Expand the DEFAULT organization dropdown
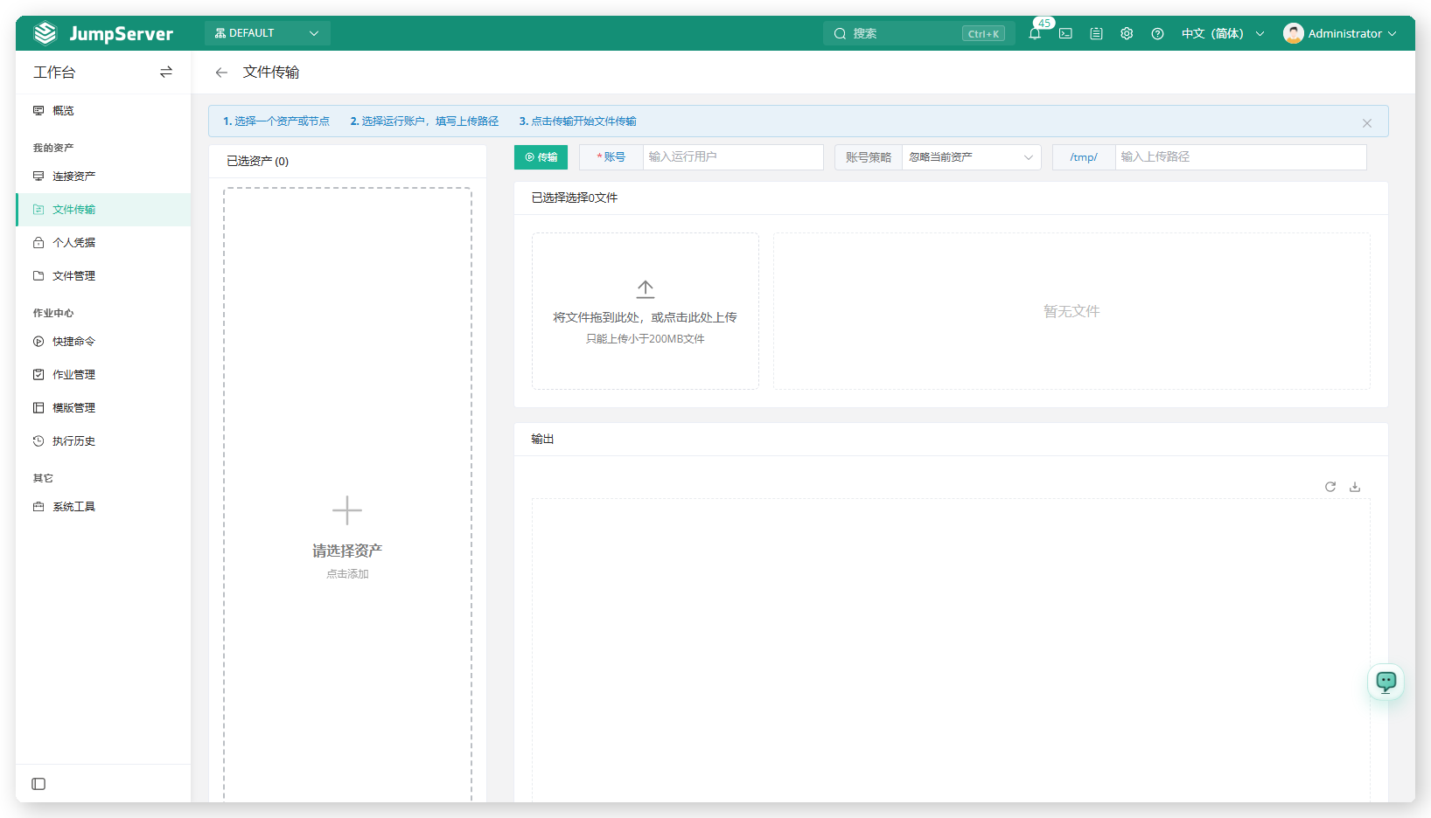This screenshot has width=1431, height=818. click(x=268, y=33)
